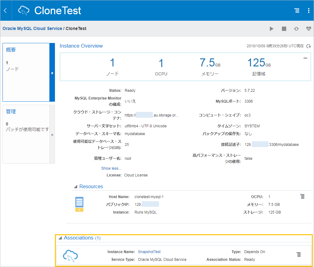Click the timestamp 2018/10/09 UTC text
Image resolution: width=314 pixels, height=267 pixels.
pyautogui.click(x=275, y=46)
